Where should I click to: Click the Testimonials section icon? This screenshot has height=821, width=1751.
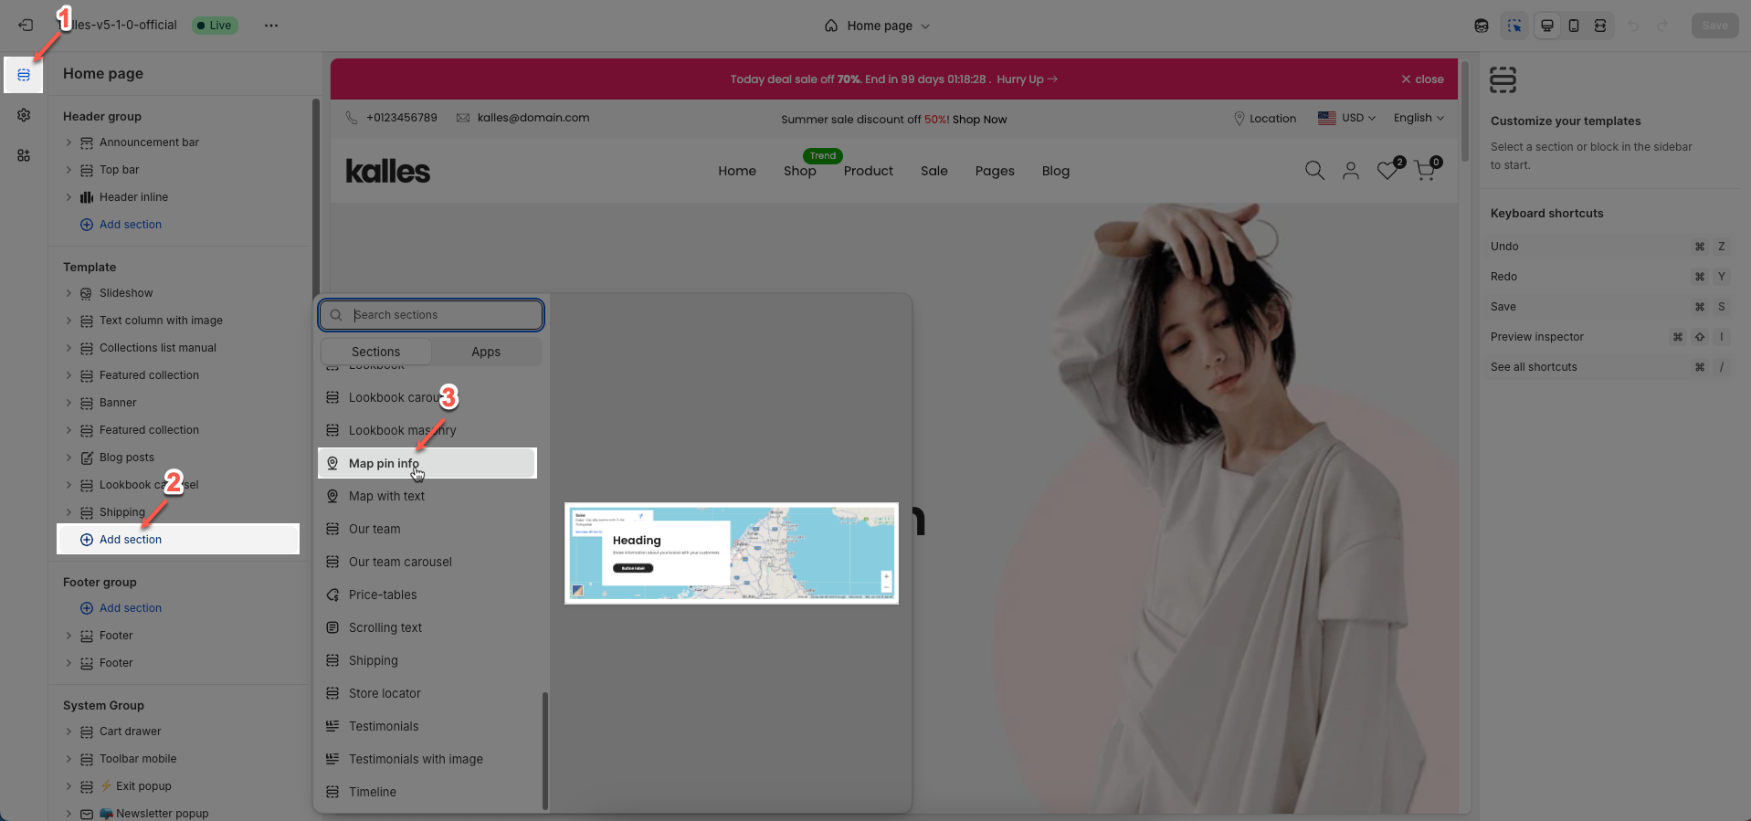pyautogui.click(x=332, y=726)
